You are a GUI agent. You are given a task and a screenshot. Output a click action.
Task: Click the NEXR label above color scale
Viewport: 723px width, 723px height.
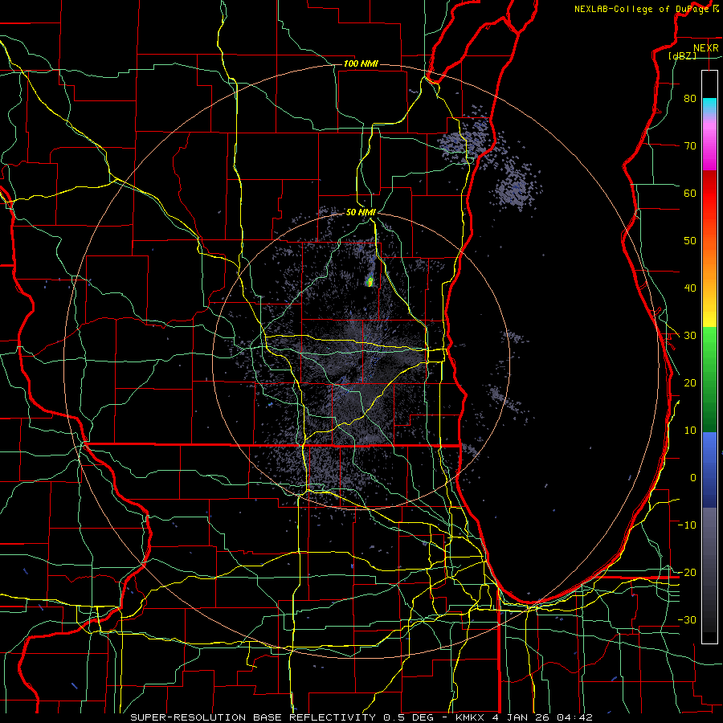click(705, 48)
